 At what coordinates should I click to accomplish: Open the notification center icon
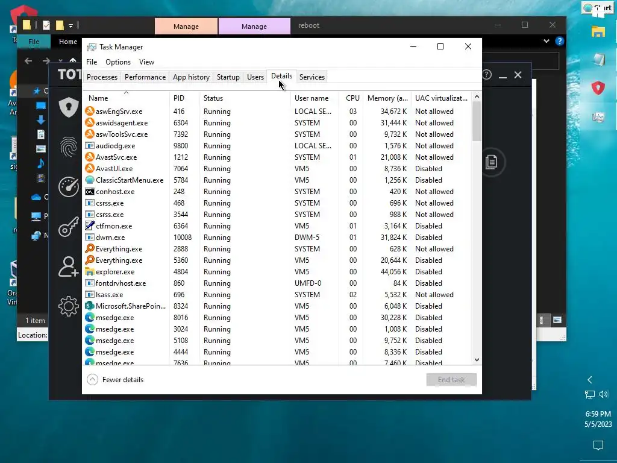(x=598, y=446)
